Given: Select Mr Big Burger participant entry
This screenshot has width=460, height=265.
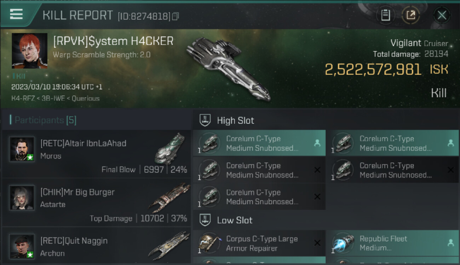Looking at the screenshot, I should [x=96, y=203].
